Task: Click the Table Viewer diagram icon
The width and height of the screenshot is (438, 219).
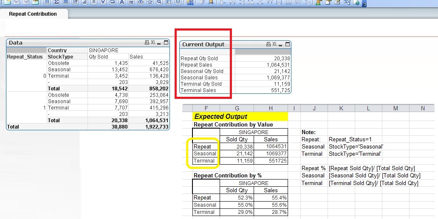Action: 347,2
